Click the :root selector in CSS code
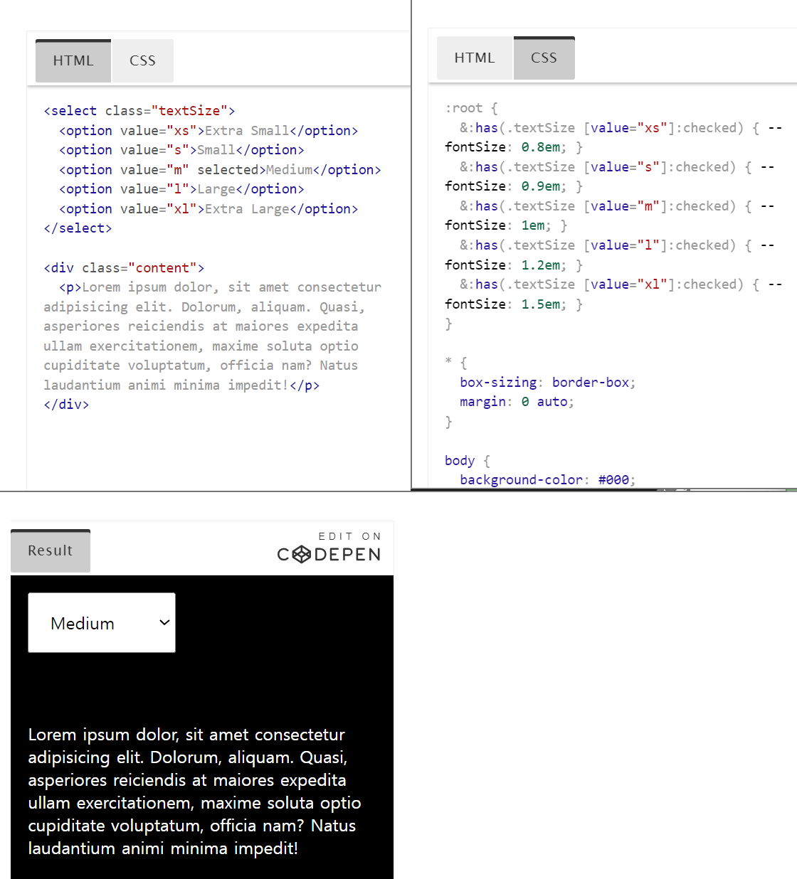The image size is (797, 879). pyautogui.click(x=464, y=108)
